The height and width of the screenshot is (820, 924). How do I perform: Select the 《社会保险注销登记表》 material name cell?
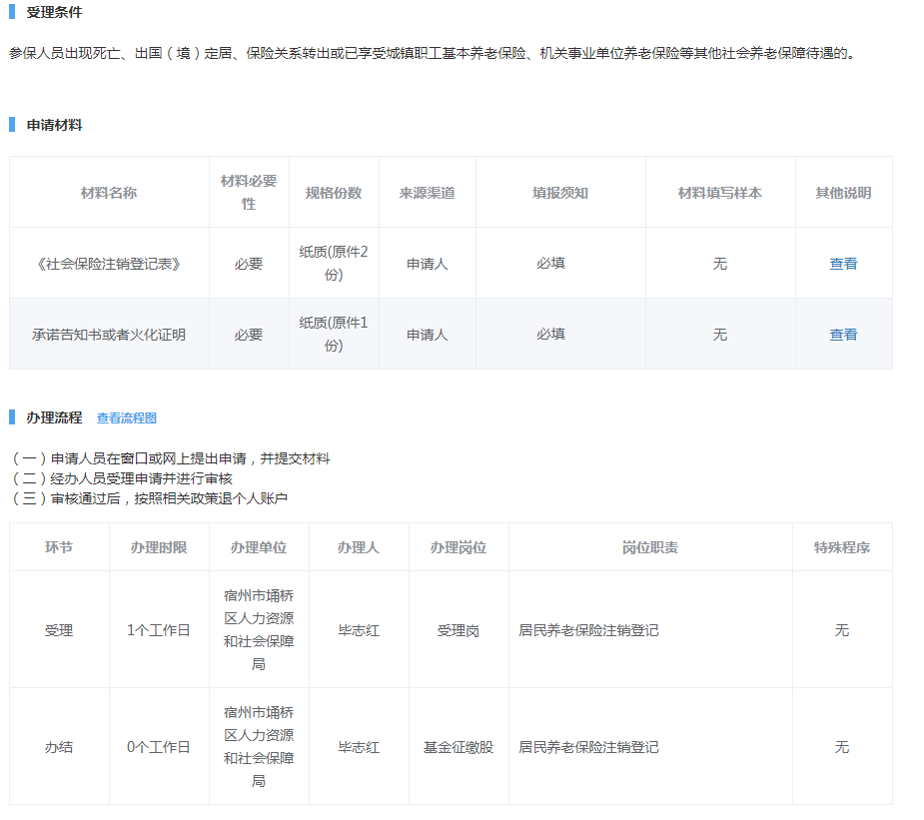(x=109, y=264)
